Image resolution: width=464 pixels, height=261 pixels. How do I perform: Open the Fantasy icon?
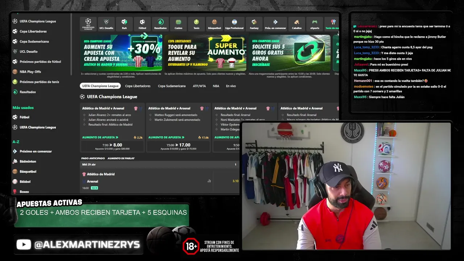(254, 24)
